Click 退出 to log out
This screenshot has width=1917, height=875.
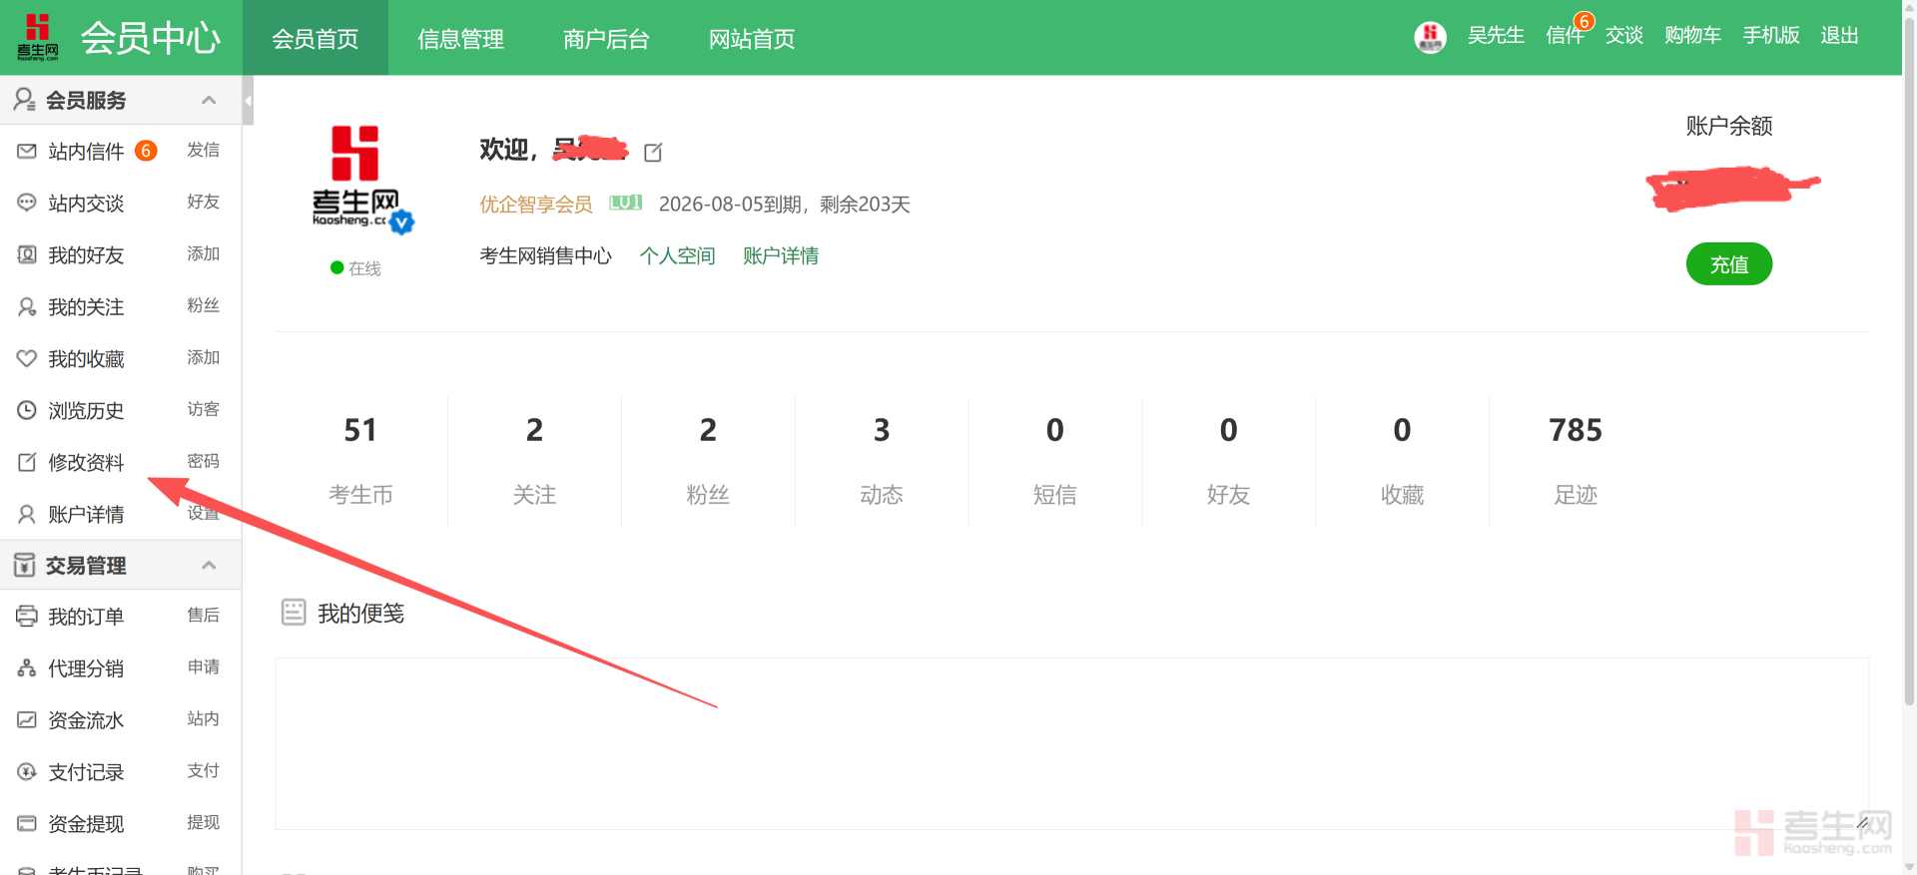(1839, 36)
